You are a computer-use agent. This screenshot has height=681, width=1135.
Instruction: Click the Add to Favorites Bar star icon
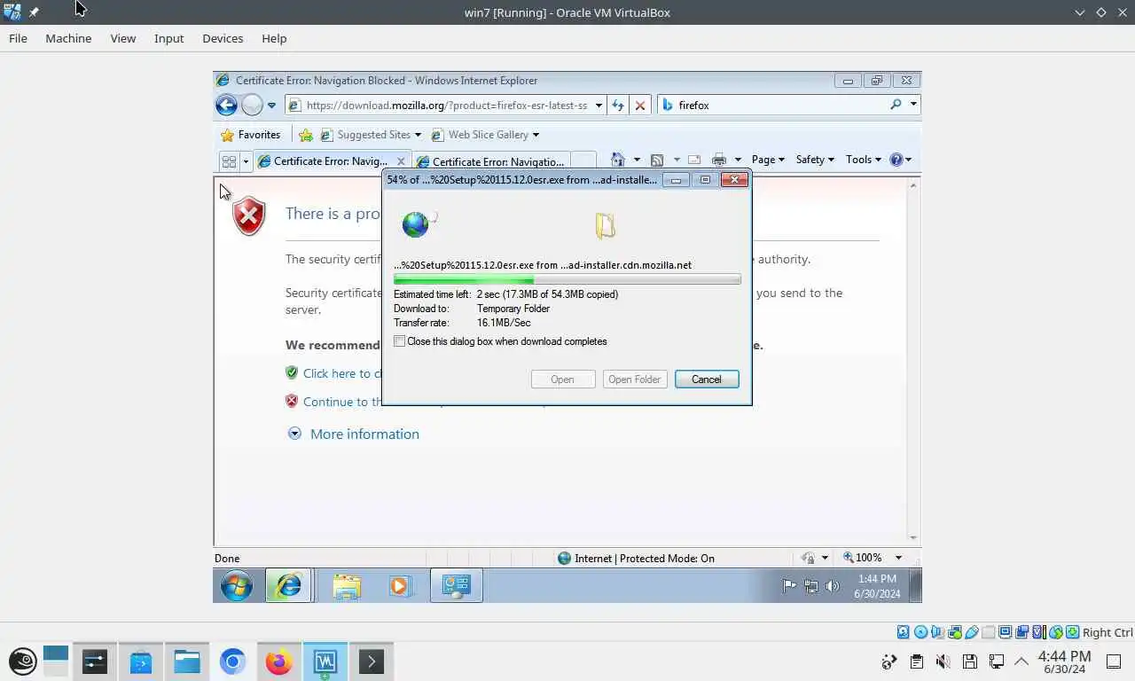click(306, 135)
